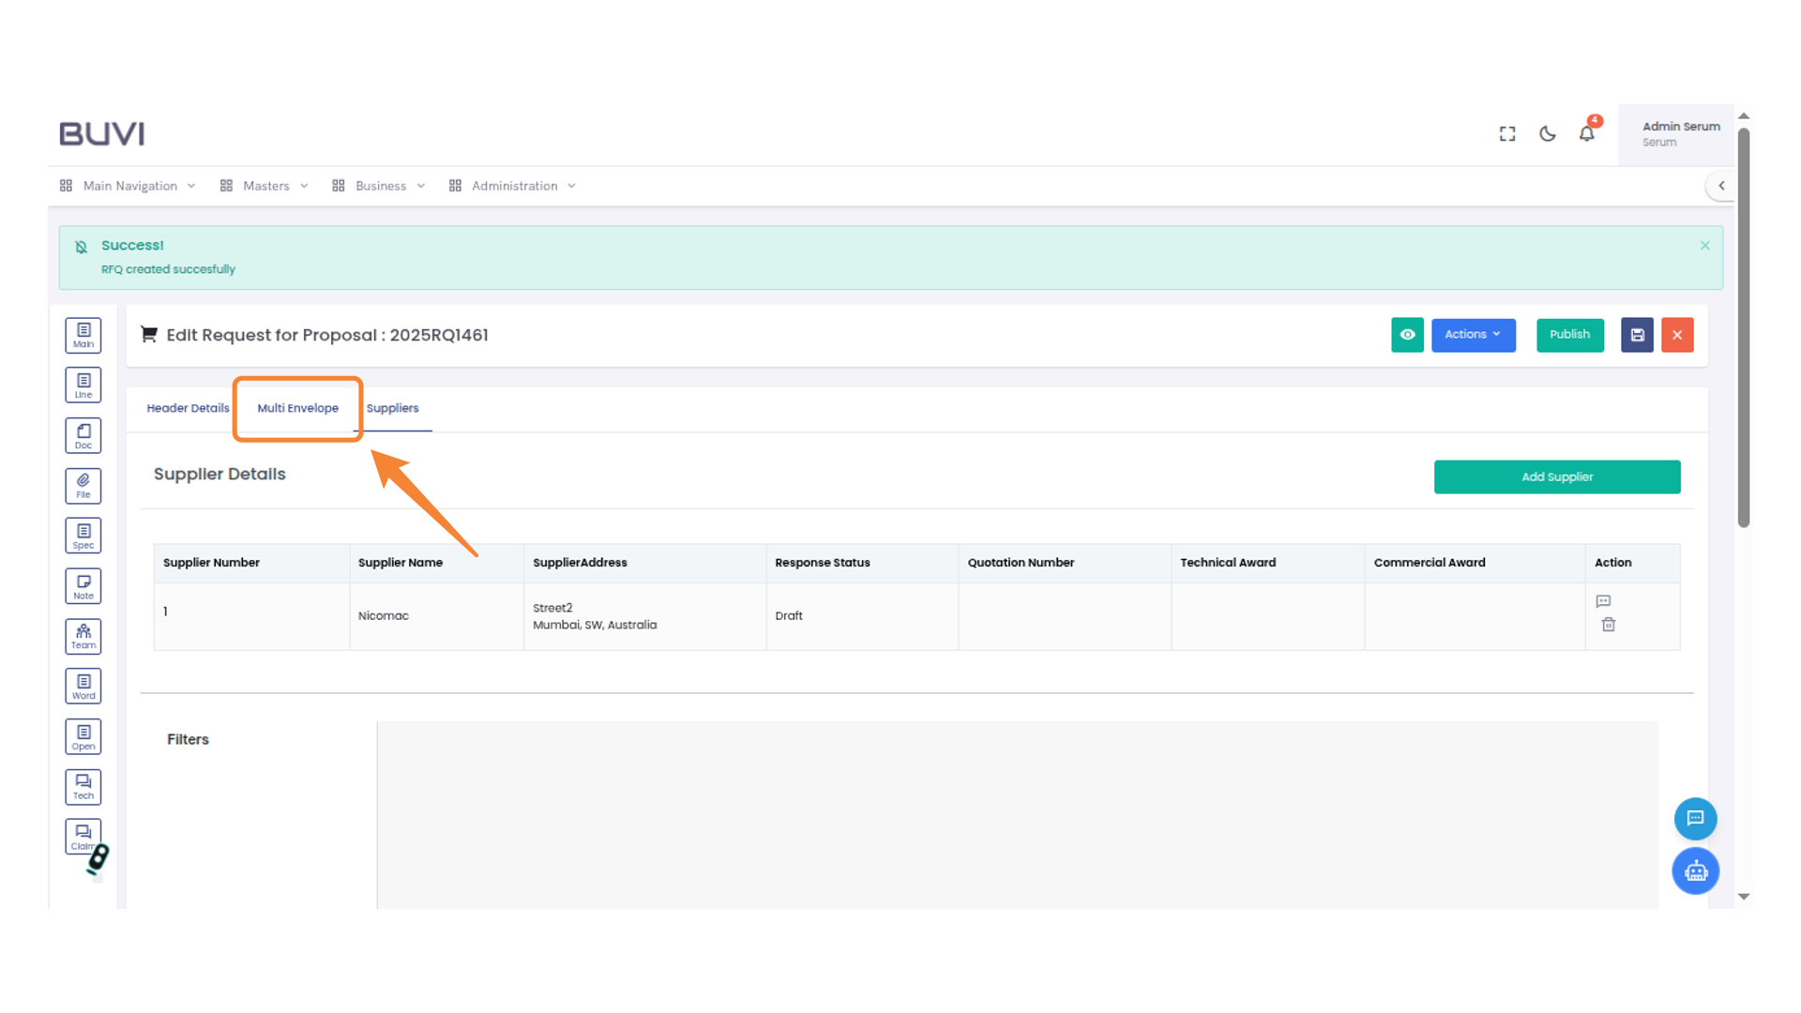Open the Line sidebar icon
Viewport: 1801px width, 1013px height.
(83, 386)
